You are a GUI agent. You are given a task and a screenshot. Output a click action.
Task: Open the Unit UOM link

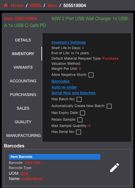point(24,173)
